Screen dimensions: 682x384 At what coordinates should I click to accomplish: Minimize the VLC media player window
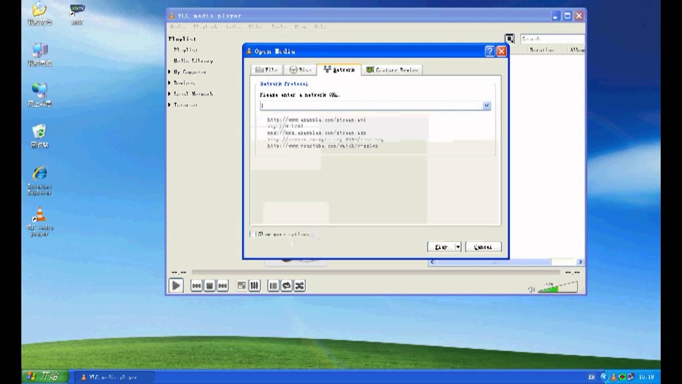click(556, 16)
